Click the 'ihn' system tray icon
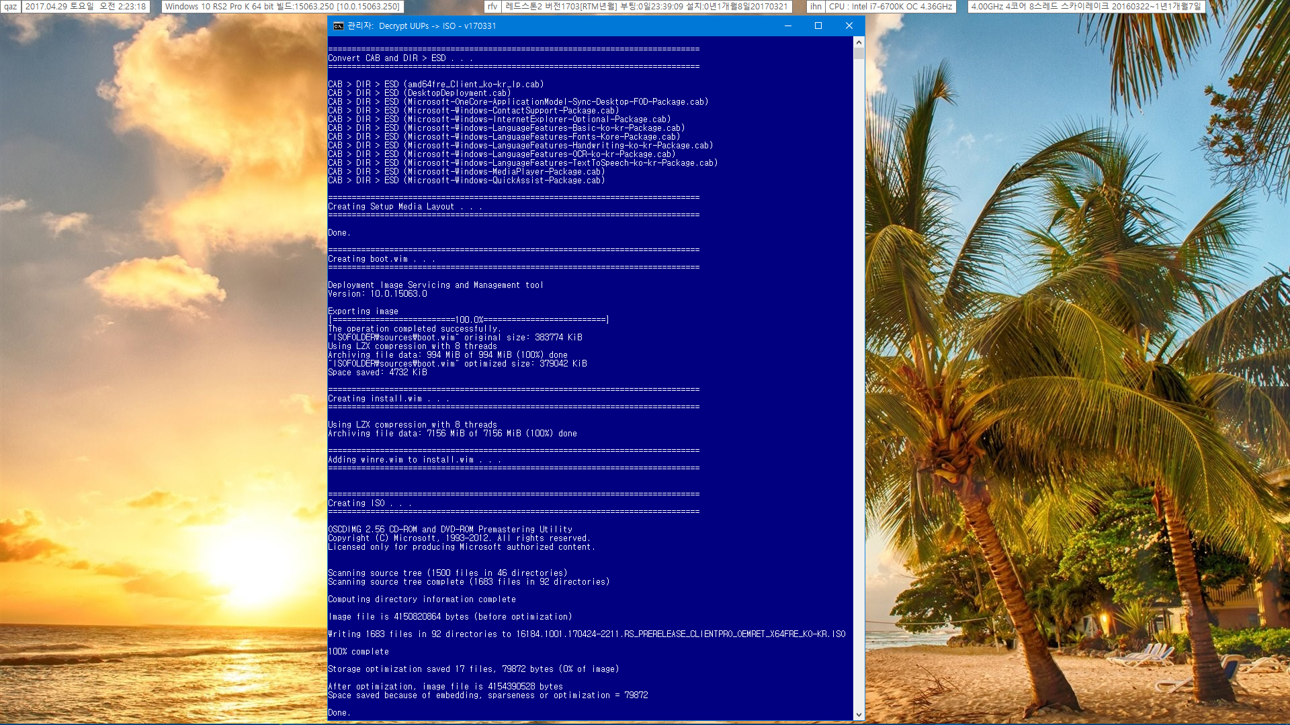 coord(814,6)
